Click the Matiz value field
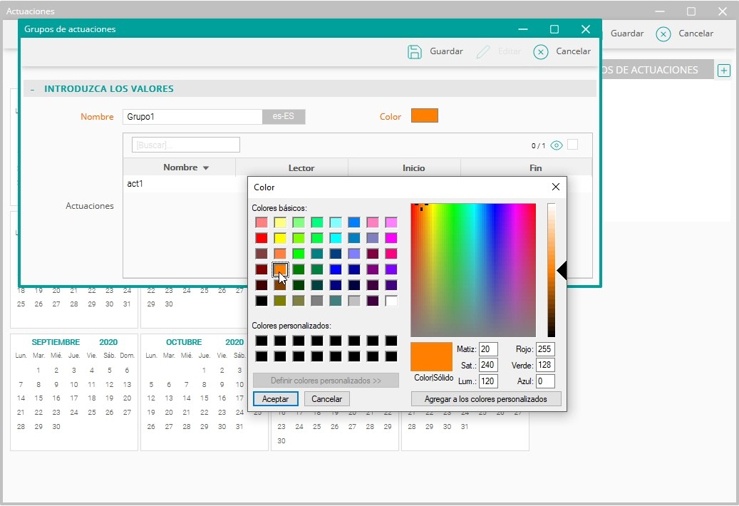The width and height of the screenshot is (739, 506). 488,350
